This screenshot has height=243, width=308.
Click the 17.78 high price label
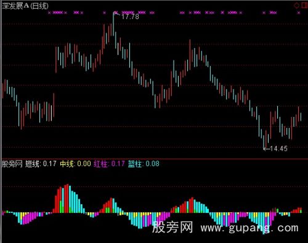130,17
